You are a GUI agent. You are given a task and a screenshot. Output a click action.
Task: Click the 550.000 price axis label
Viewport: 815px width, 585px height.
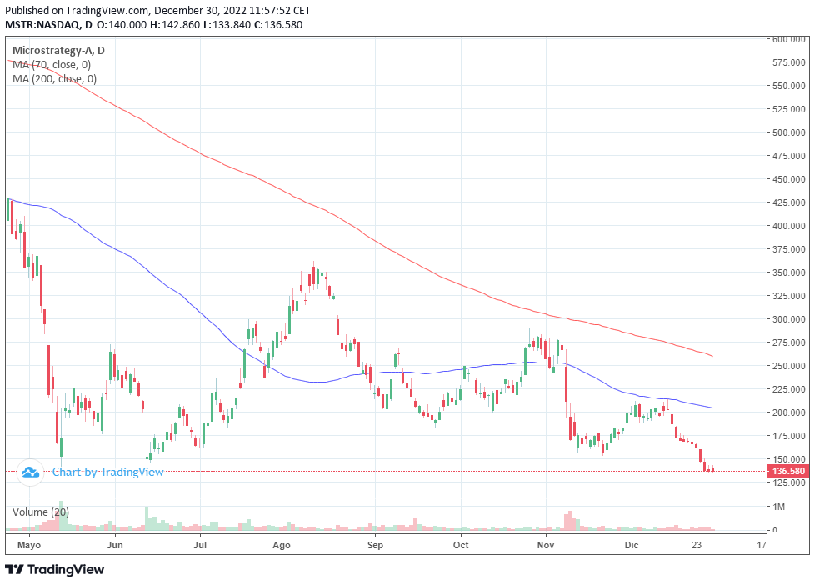pos(789,86)
